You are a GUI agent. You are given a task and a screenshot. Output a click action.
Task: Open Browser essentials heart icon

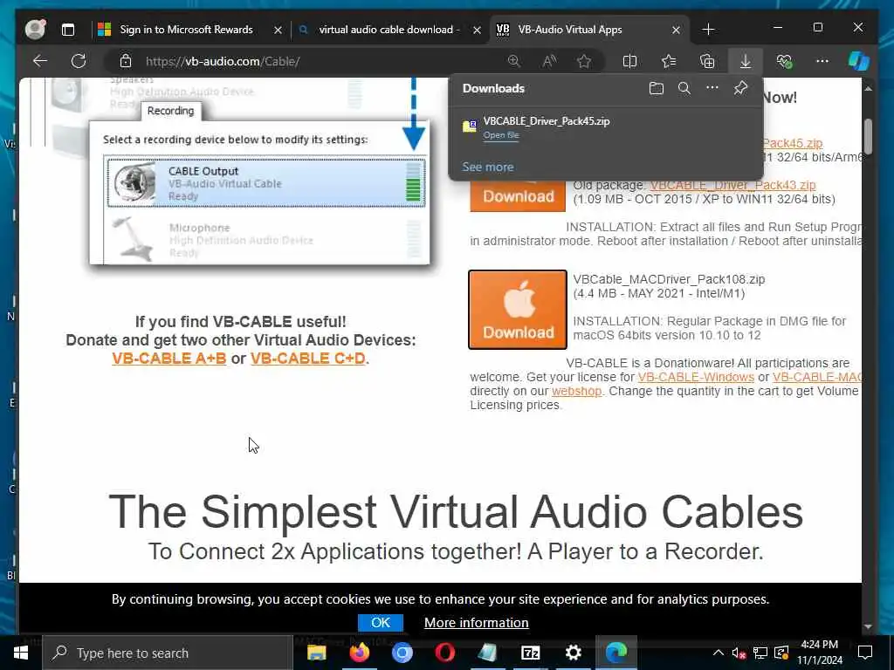[x=784, y=61]
